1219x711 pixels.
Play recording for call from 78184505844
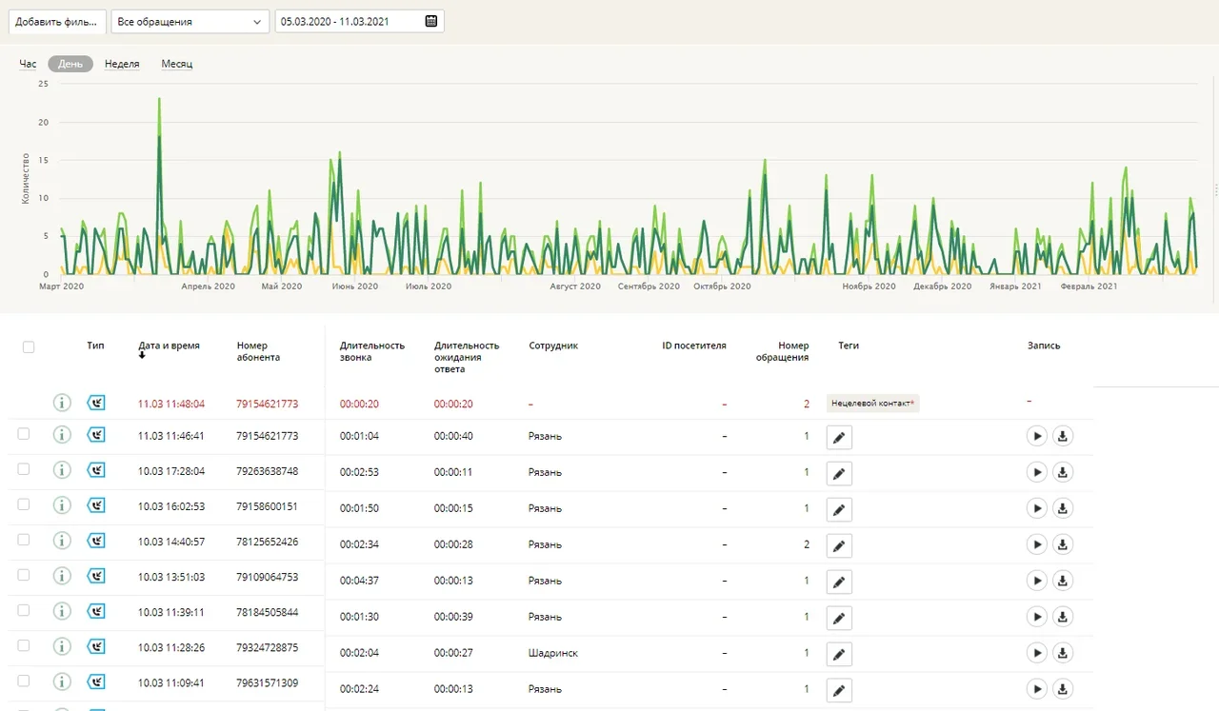coord(1037,618)
